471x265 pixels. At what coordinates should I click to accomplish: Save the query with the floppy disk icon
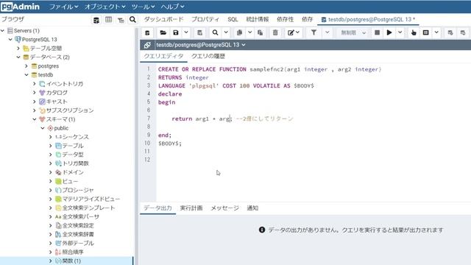pos(176,32)
